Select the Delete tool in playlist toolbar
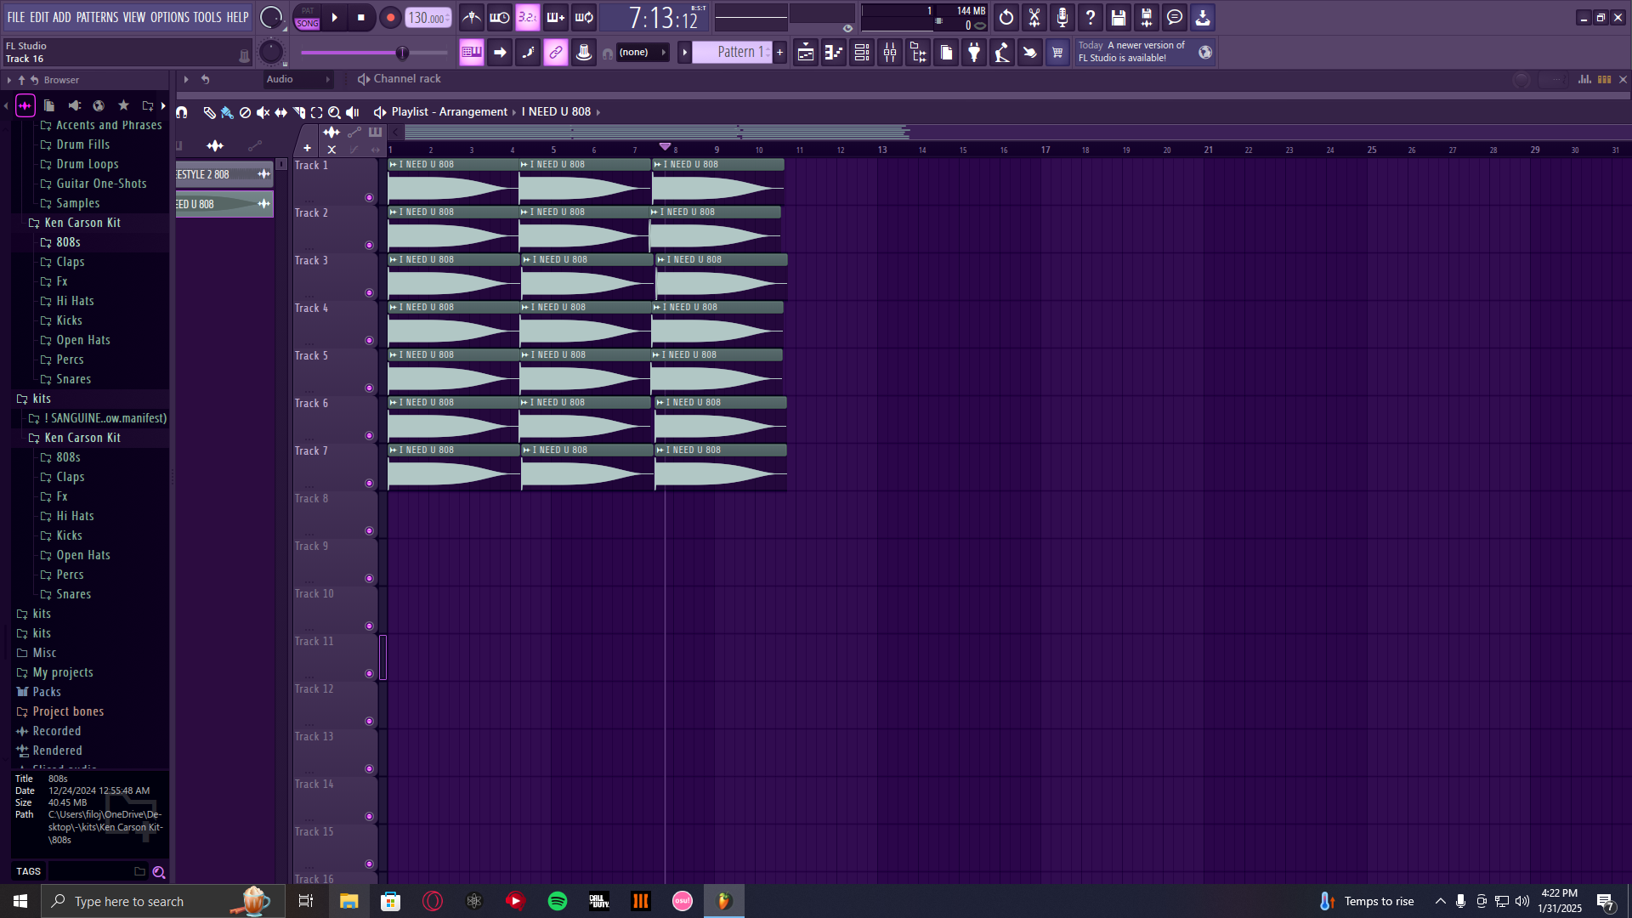This screenshot has width=1632, height=918. tap(245, 112)
